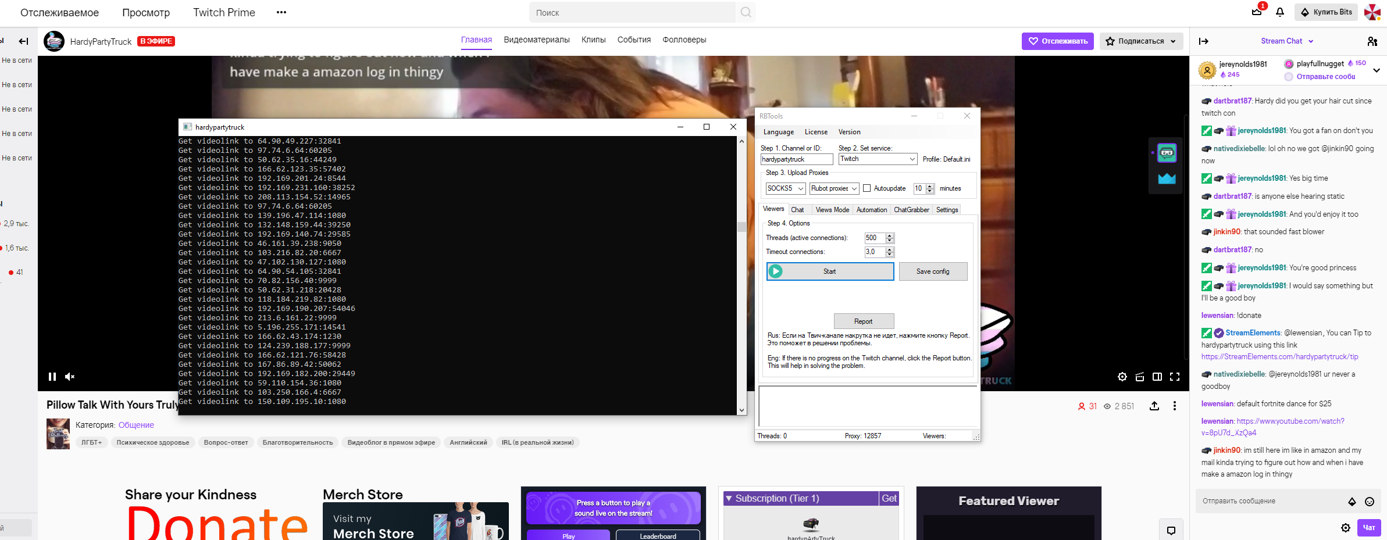Open the SOCKS5 proxy type dropdown

785,188
